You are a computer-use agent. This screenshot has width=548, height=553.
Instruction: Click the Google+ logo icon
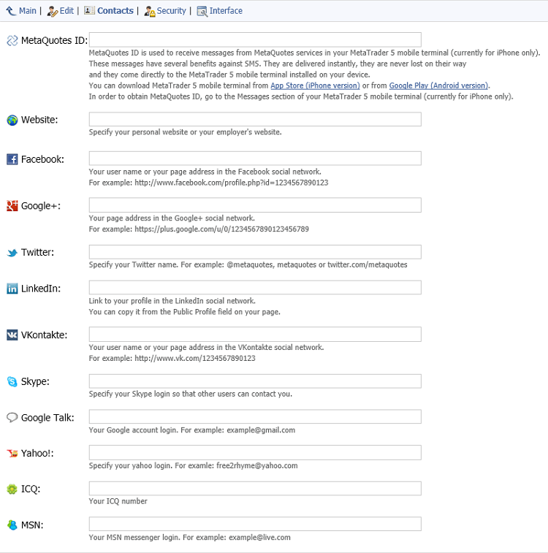[x=12, y=205]
